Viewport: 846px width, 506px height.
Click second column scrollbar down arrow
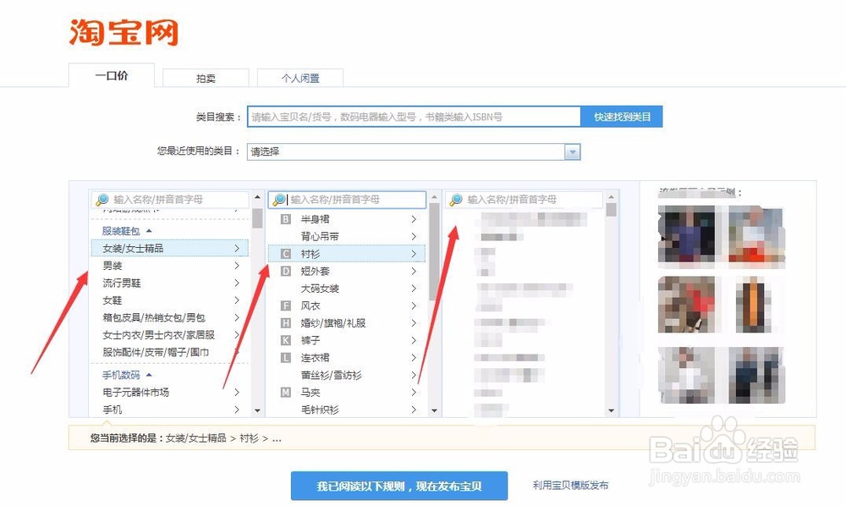(x=434, y=410)
